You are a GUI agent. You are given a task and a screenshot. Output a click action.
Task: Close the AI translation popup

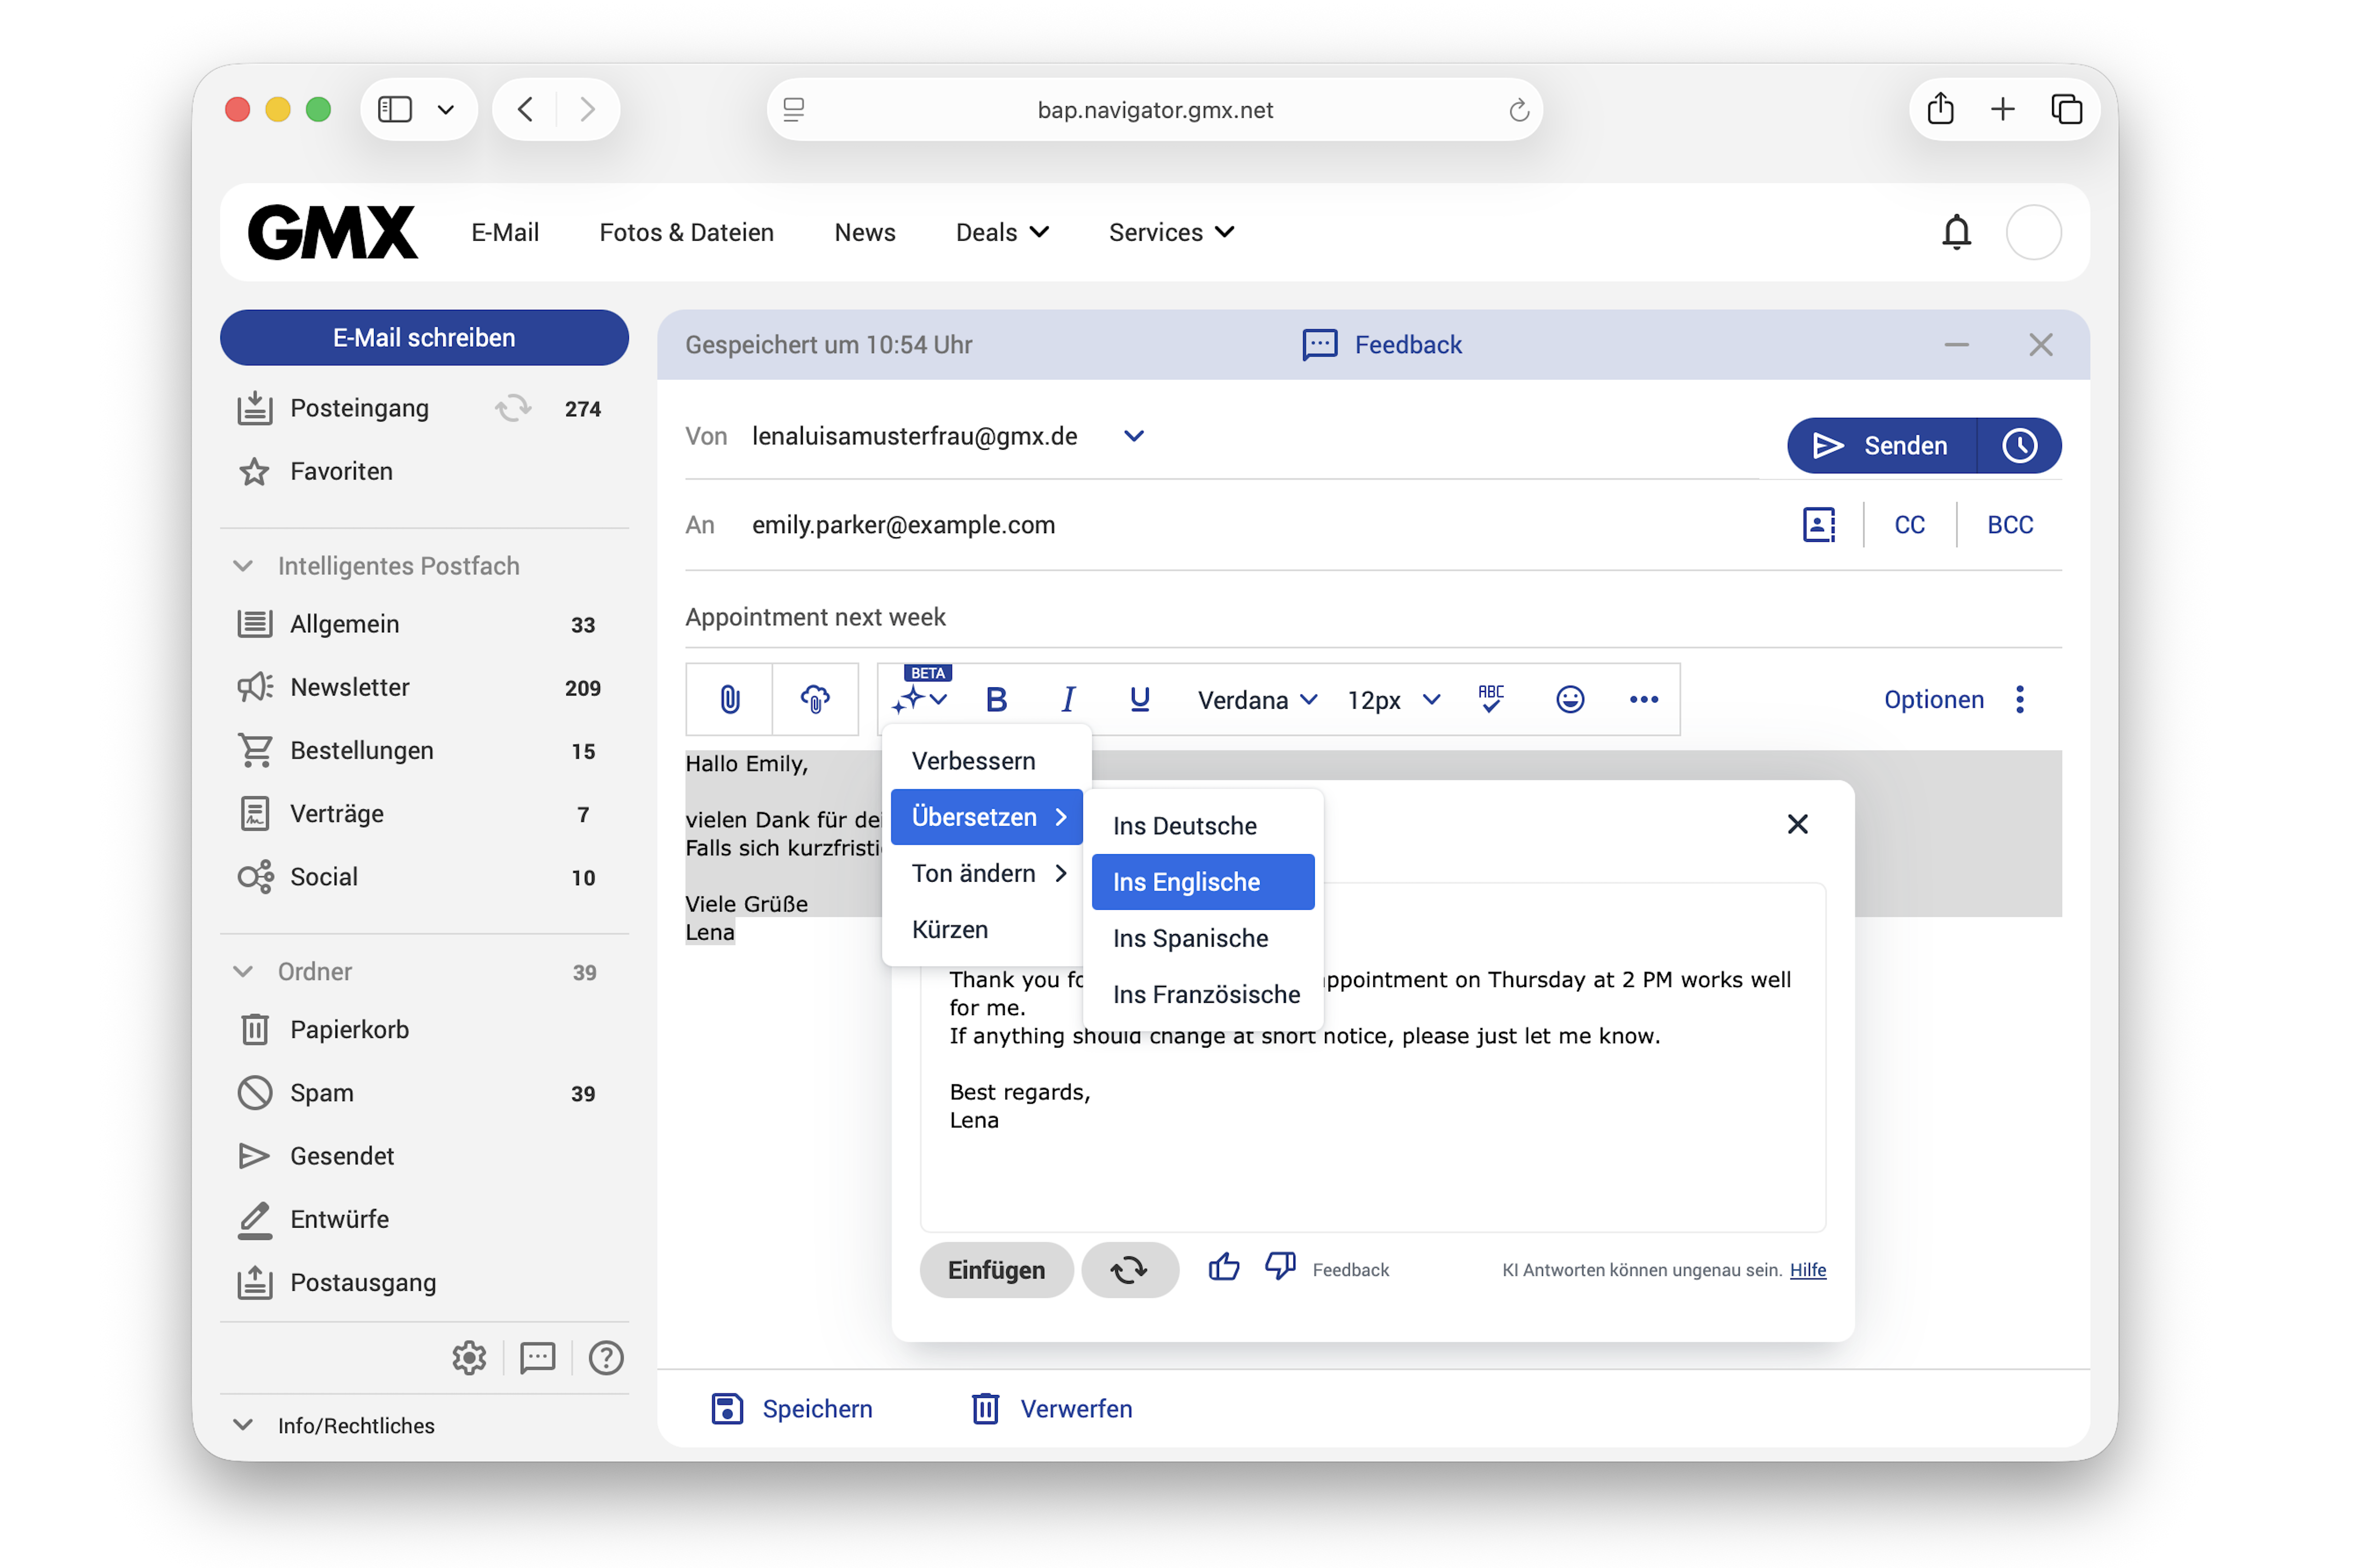[1797, 824]
